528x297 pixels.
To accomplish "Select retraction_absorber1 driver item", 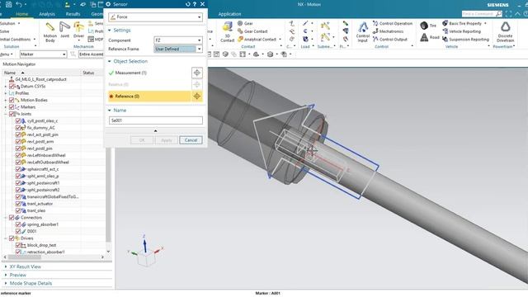I will [x=46, y=252].
